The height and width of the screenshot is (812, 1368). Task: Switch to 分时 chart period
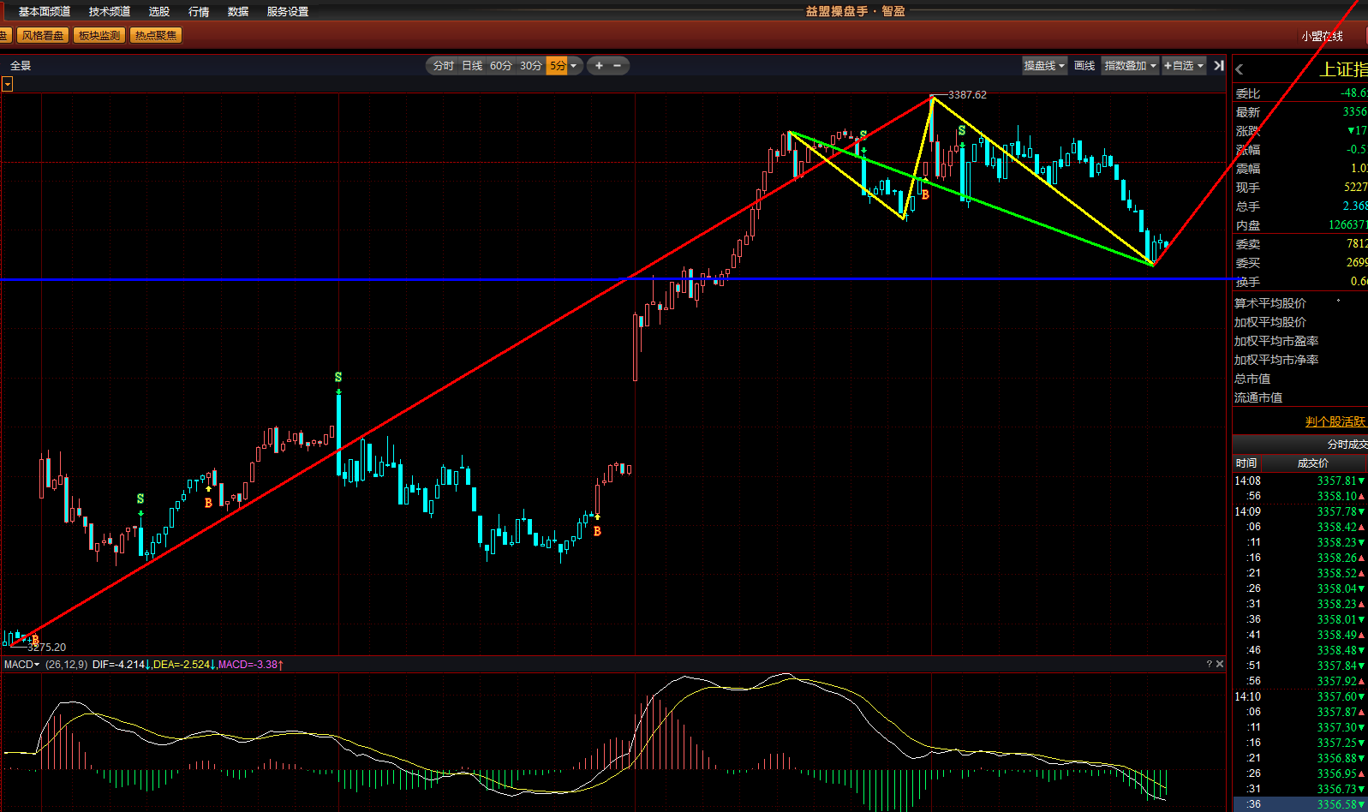443,65
